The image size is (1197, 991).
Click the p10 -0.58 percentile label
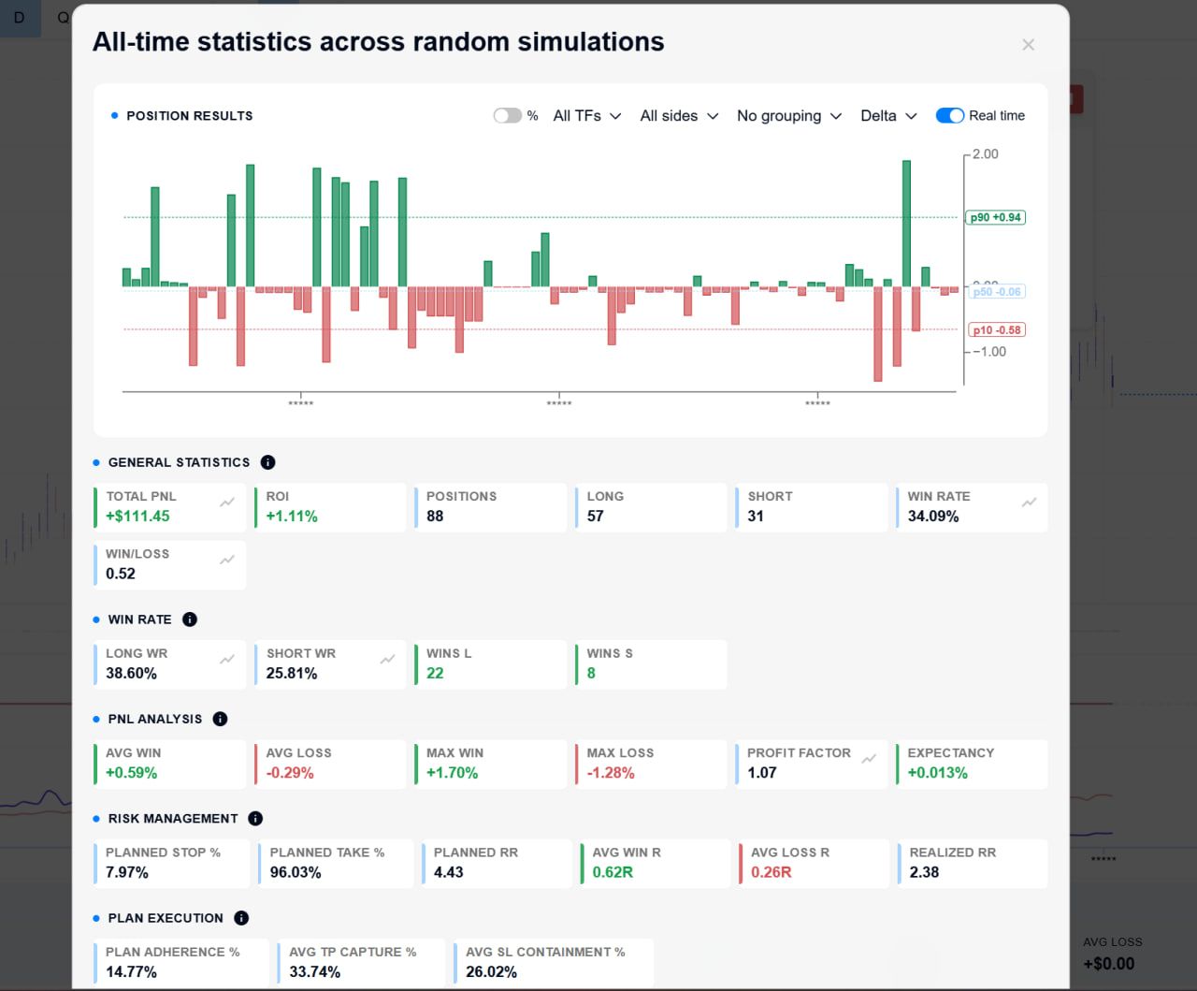996,330
